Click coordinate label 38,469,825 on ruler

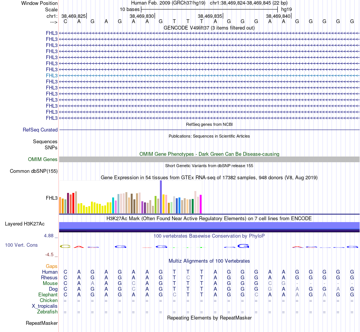click(x=74, y=16)
